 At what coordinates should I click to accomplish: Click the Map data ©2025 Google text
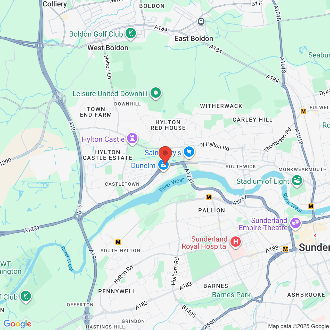pos(299,326)
